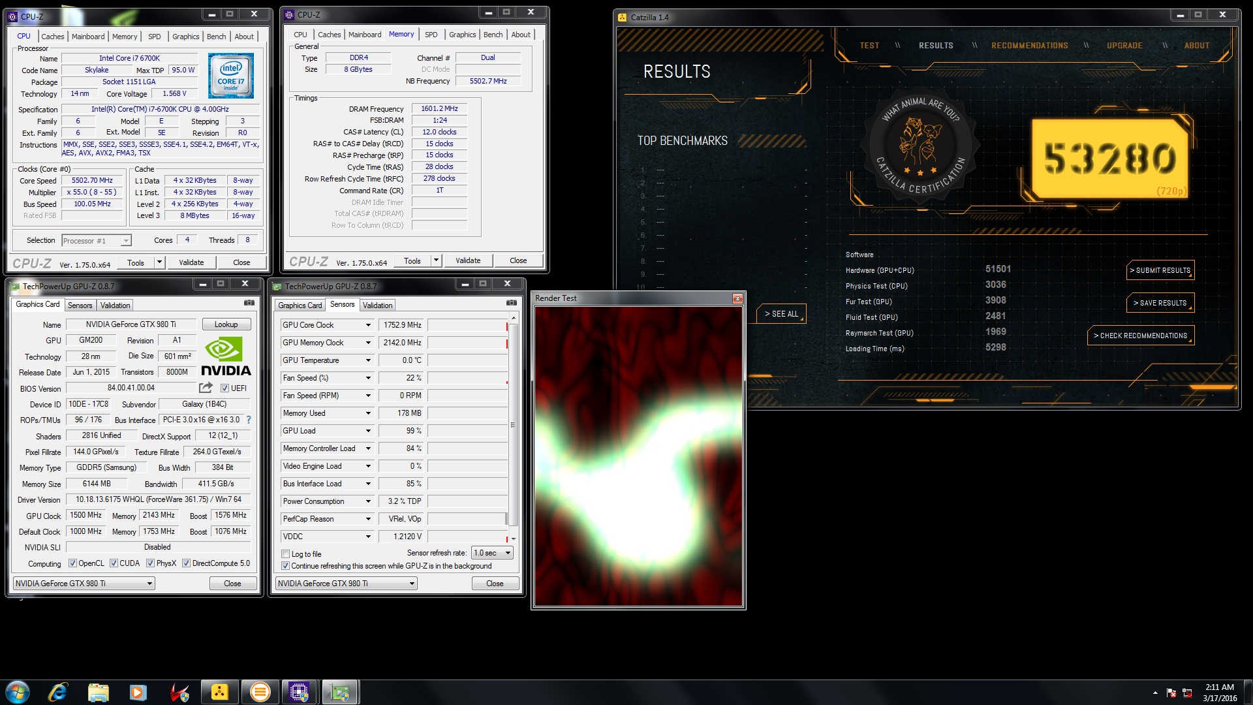Toggle the DirectCompute 5.0 checkbox

click(187, 563)
